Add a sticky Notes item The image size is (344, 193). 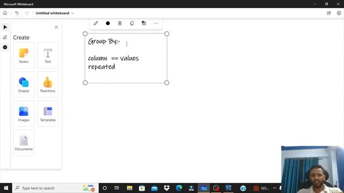pyautogui.click(x=24, y=55)
